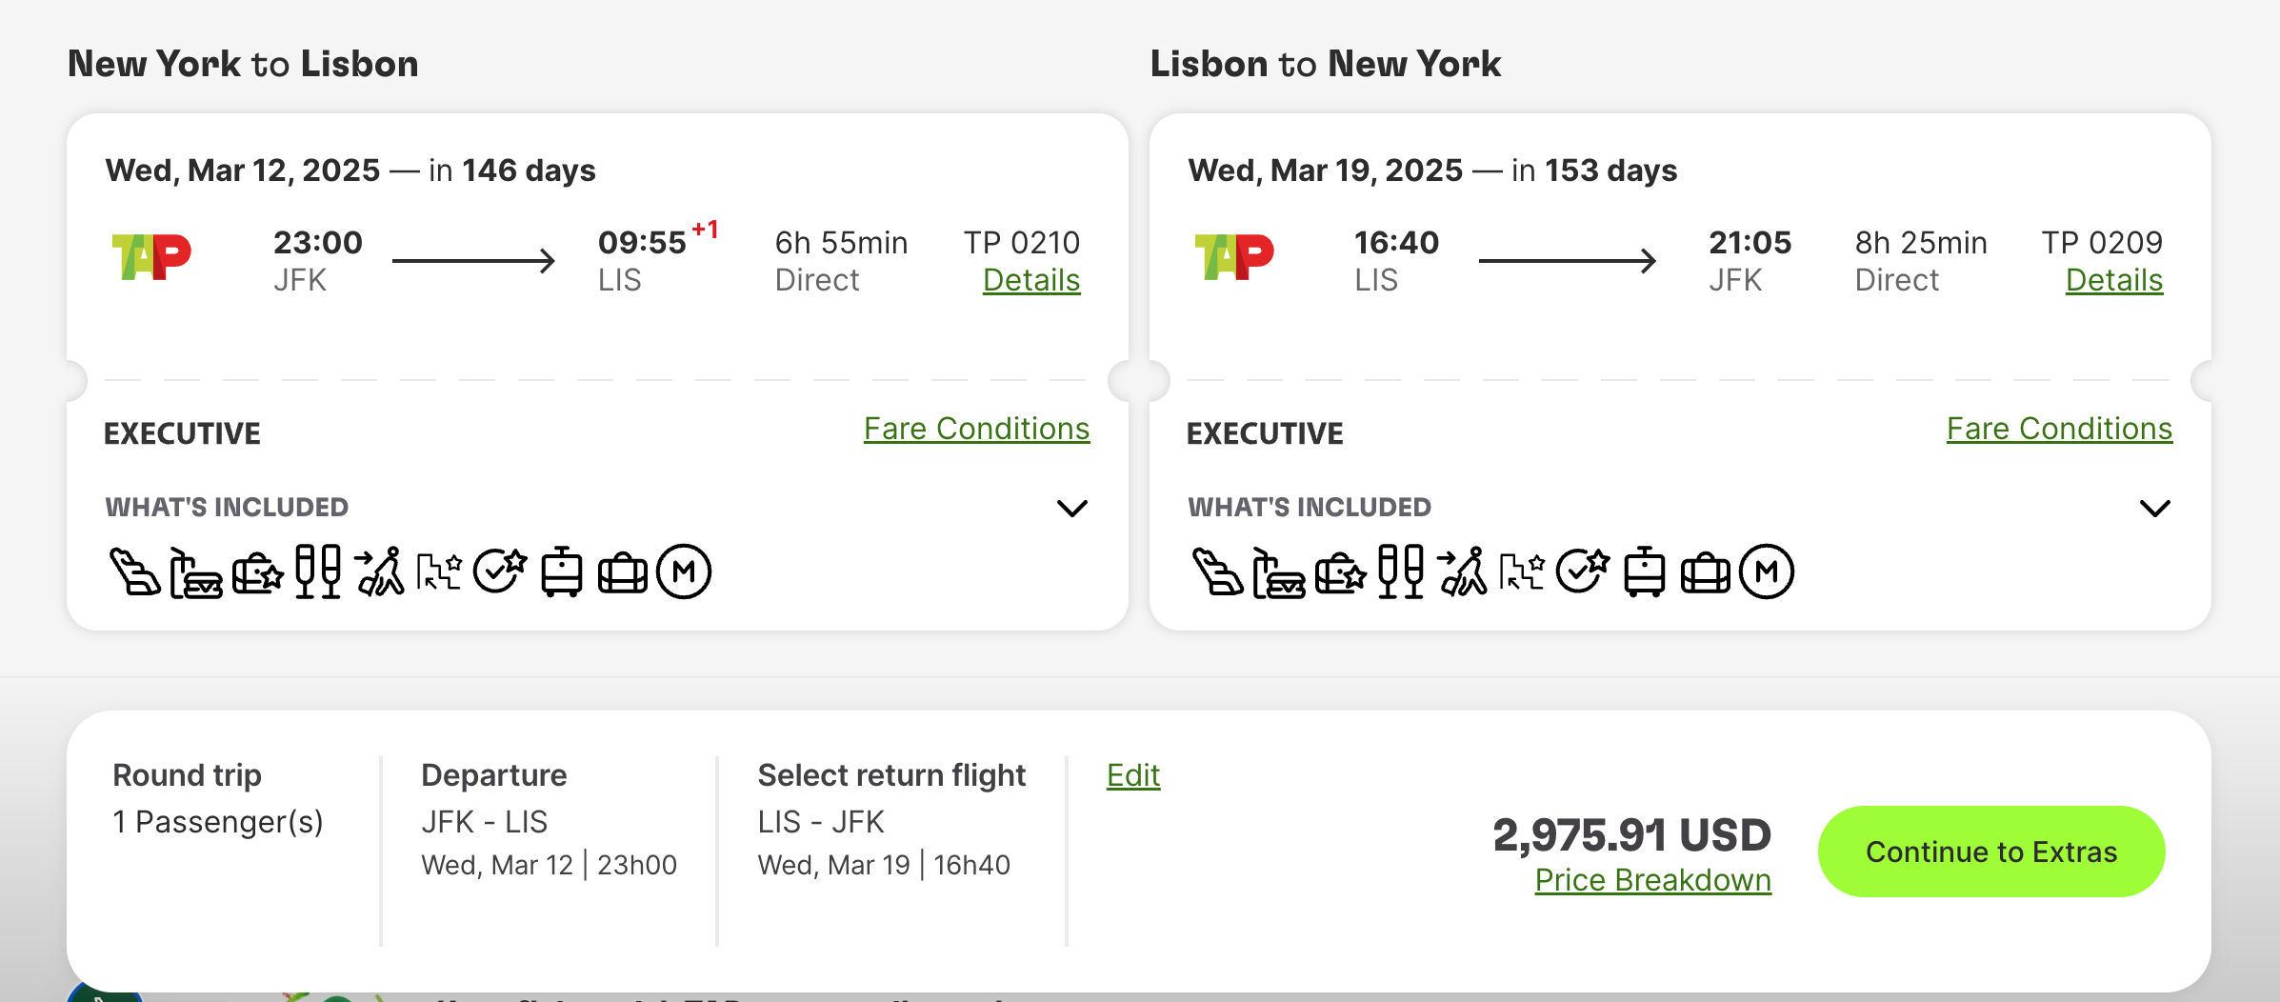Viewport: 2280px width, 1002px height.
Task: Click the TAP logo on Lisbon to New York flight
Action: [x=1234, y=257]
